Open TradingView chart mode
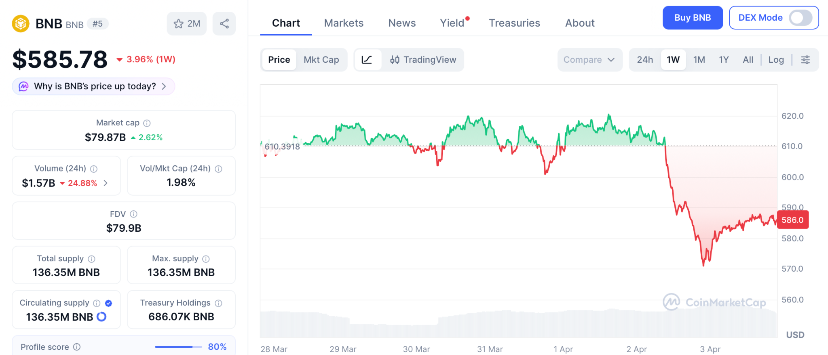The height and width of the screenshot is (355, 828). point(423,60)
